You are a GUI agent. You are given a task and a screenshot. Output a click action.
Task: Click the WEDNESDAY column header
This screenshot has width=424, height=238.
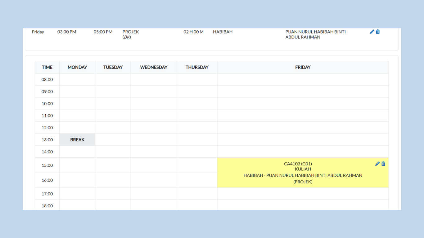click(154, 67)
